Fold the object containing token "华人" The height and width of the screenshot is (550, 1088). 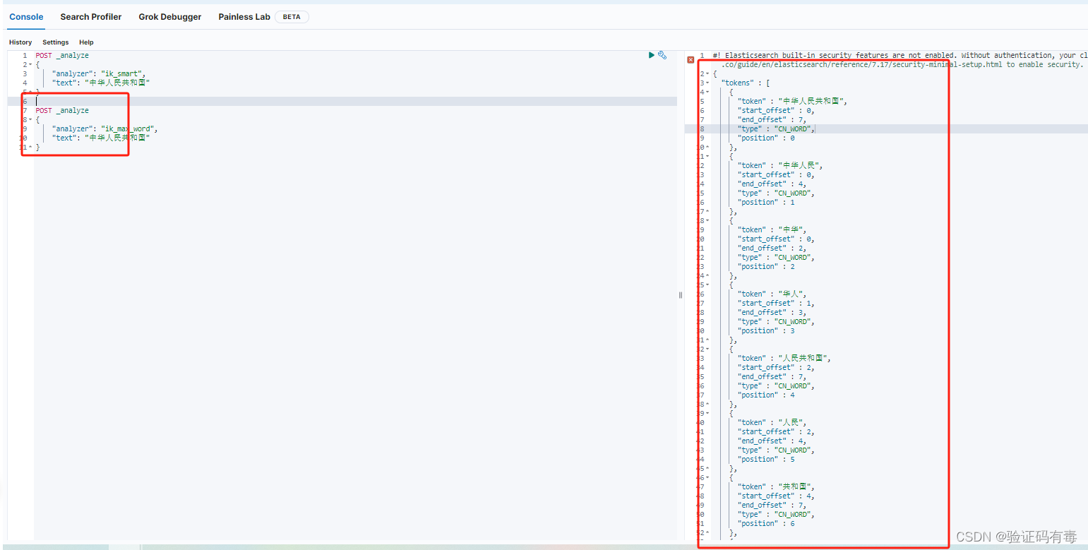pyautogui.click(x=708, y=285)
